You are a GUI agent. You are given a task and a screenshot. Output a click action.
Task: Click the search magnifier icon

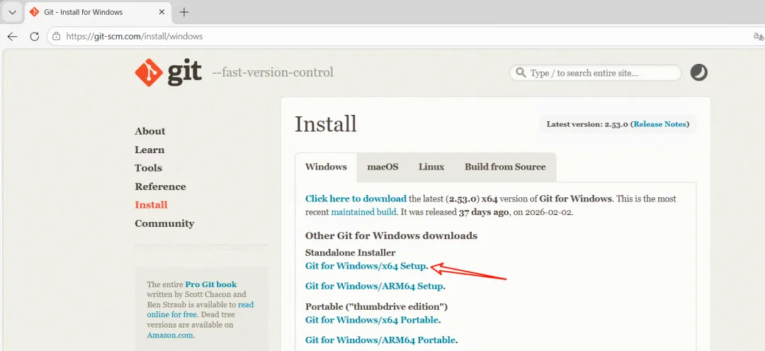coord(521,73)
